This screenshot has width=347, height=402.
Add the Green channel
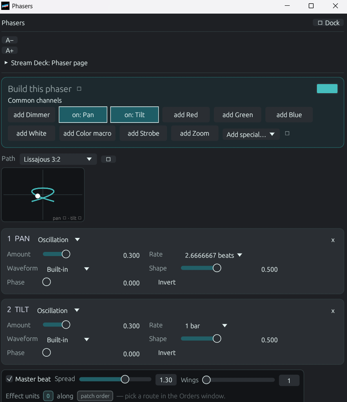[237, 115]
